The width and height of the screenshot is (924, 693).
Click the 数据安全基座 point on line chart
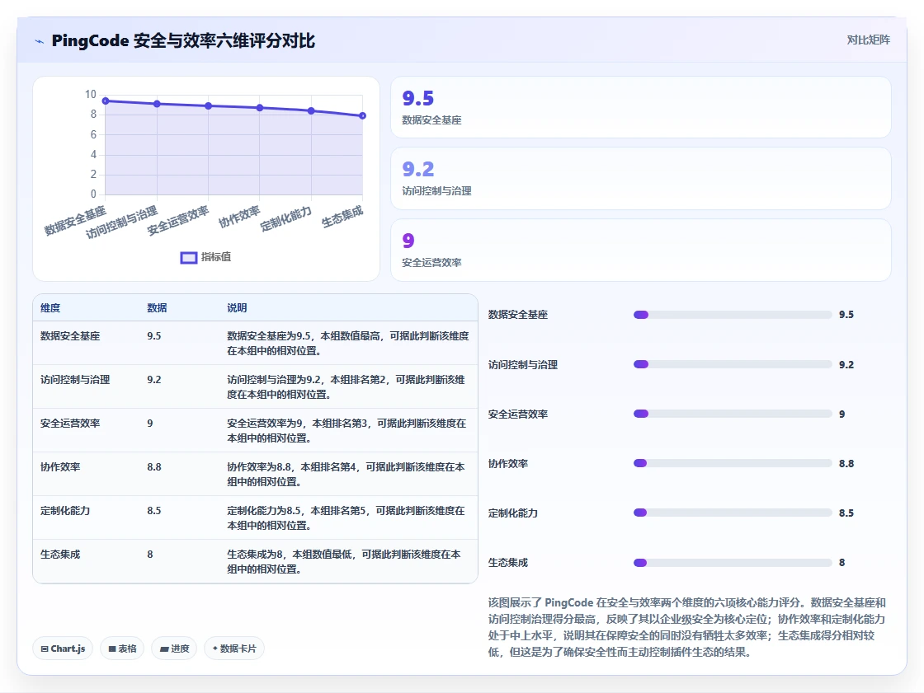(x=106, y=101)
